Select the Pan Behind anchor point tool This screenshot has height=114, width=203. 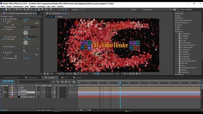tap(20, 9)
